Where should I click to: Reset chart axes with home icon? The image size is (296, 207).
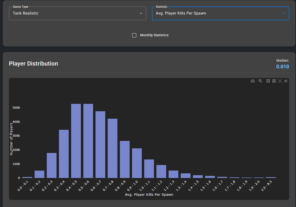(x=286, y=81)
